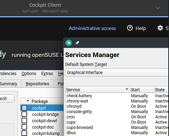
Task: Open the Extras menu in package manager
Action: [x=47, y=74]
